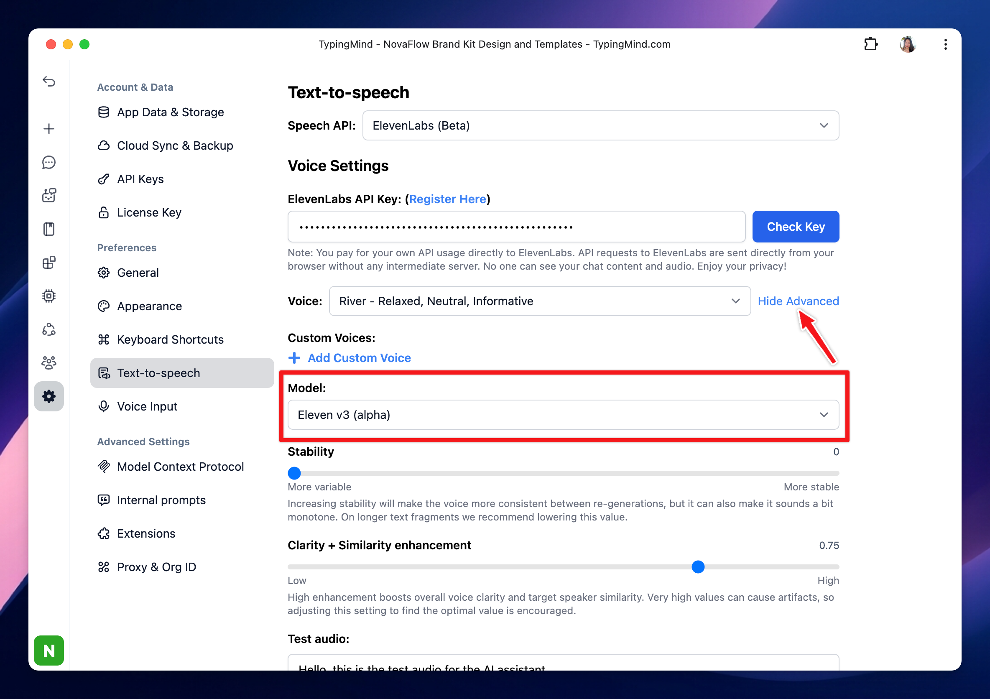Select Text-to-speech in the sidebar
990x699 pixels.
tap(182, 373)
